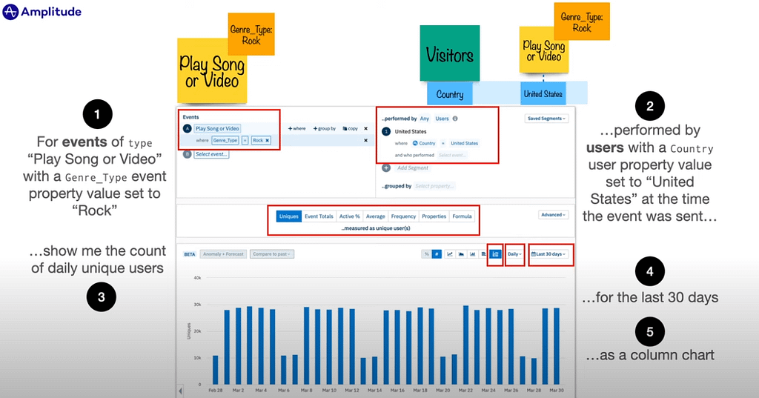Select the line chart icon

[x=450, y=254]
